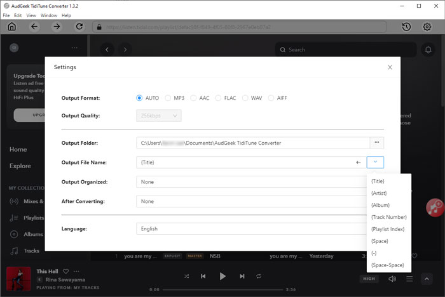The image size is (445, 297).
Task: Toggle repeat in the player bar
Action: click(259, 276)
